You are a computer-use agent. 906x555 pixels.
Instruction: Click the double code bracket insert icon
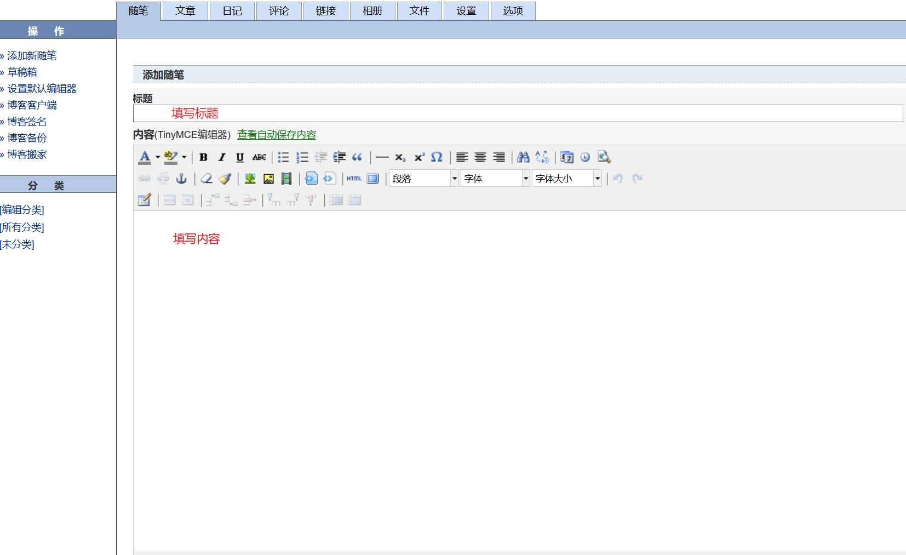311,179
